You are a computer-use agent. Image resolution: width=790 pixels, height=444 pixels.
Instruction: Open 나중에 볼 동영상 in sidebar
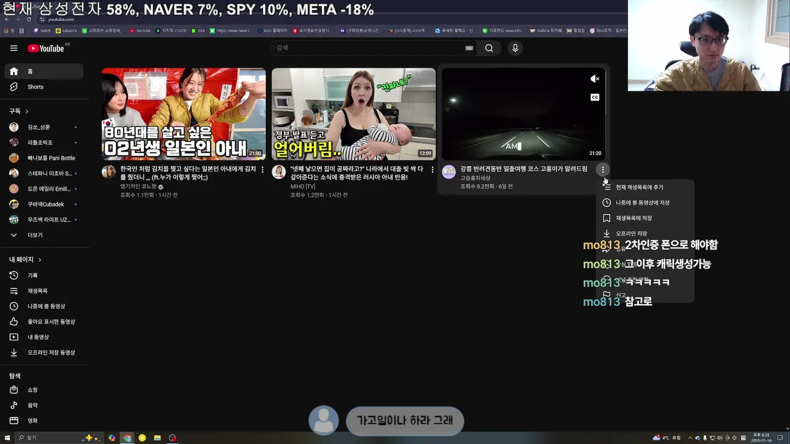[43, 306]
